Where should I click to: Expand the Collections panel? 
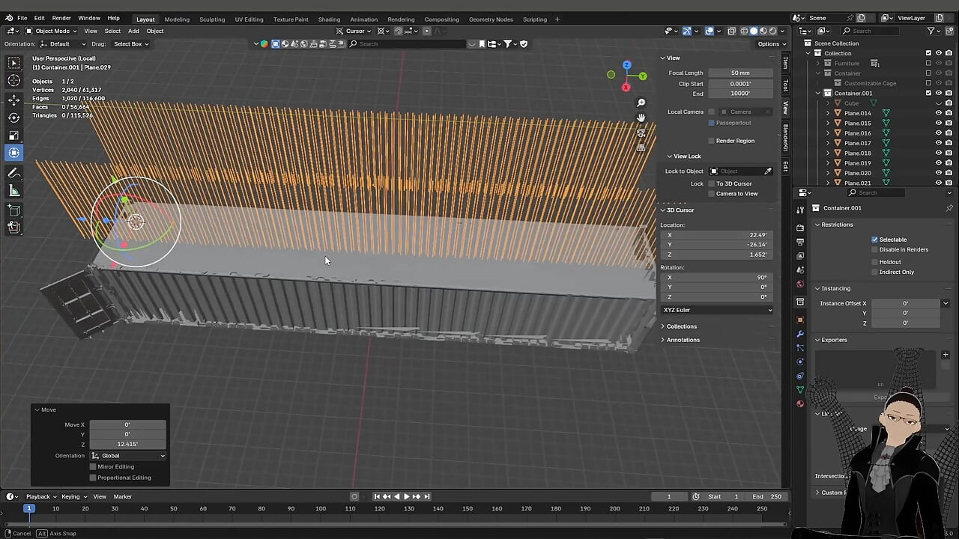click(681, 326)
